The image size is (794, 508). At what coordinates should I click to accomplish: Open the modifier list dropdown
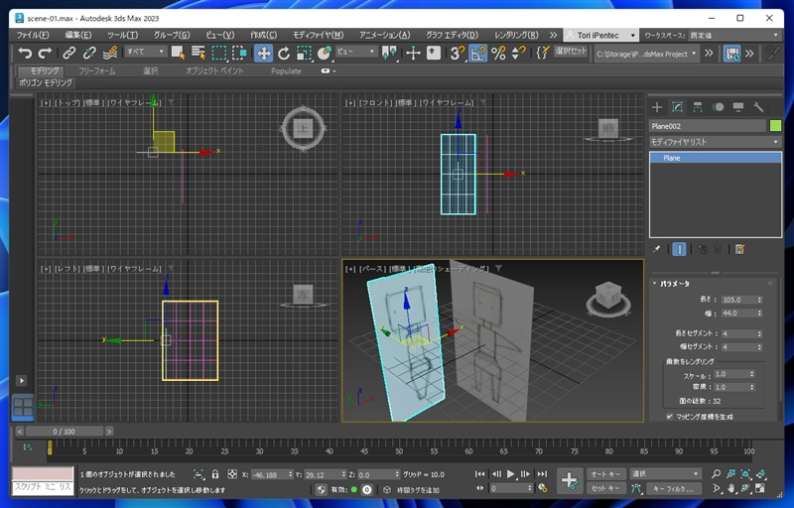715,142
